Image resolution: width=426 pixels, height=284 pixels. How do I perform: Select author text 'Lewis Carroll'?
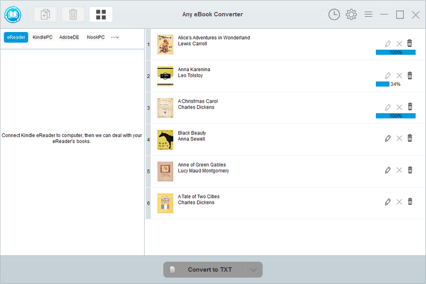(x=192, y=44)
